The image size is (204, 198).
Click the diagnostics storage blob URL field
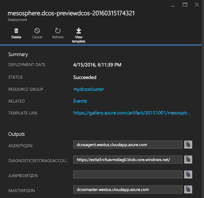(x=128, y=159)
